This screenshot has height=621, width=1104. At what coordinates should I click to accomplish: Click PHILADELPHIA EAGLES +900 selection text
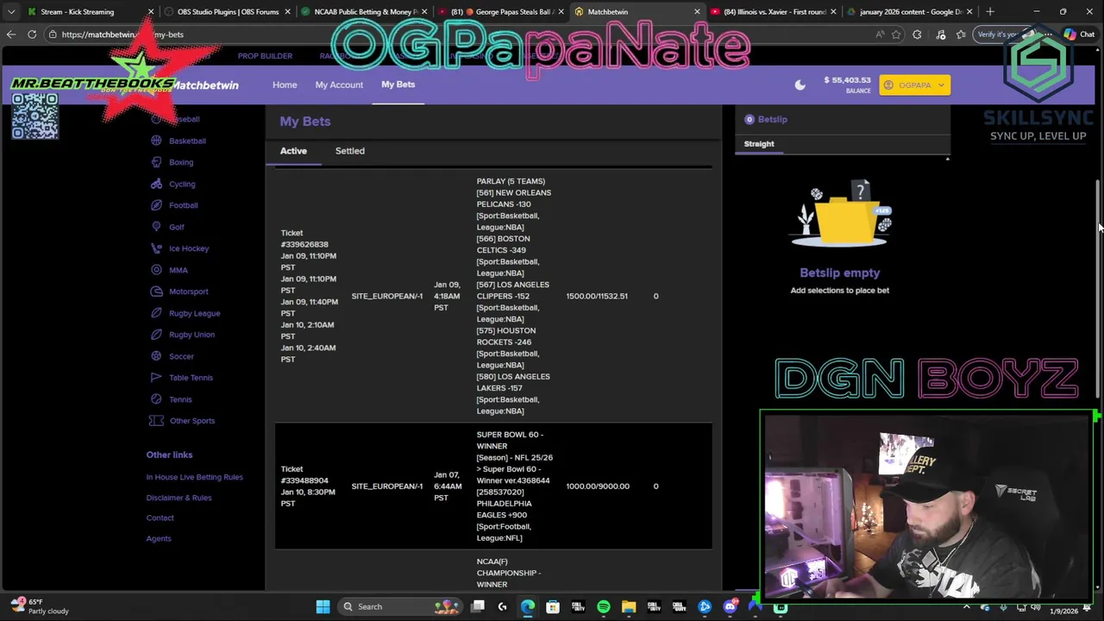point(505,509)
